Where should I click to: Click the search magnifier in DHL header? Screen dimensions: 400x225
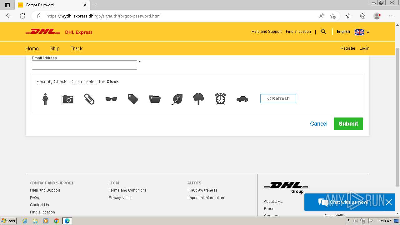pyautogui.click(x=323, y=32)
